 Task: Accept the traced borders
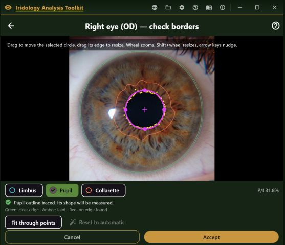[x=211, y=237]
